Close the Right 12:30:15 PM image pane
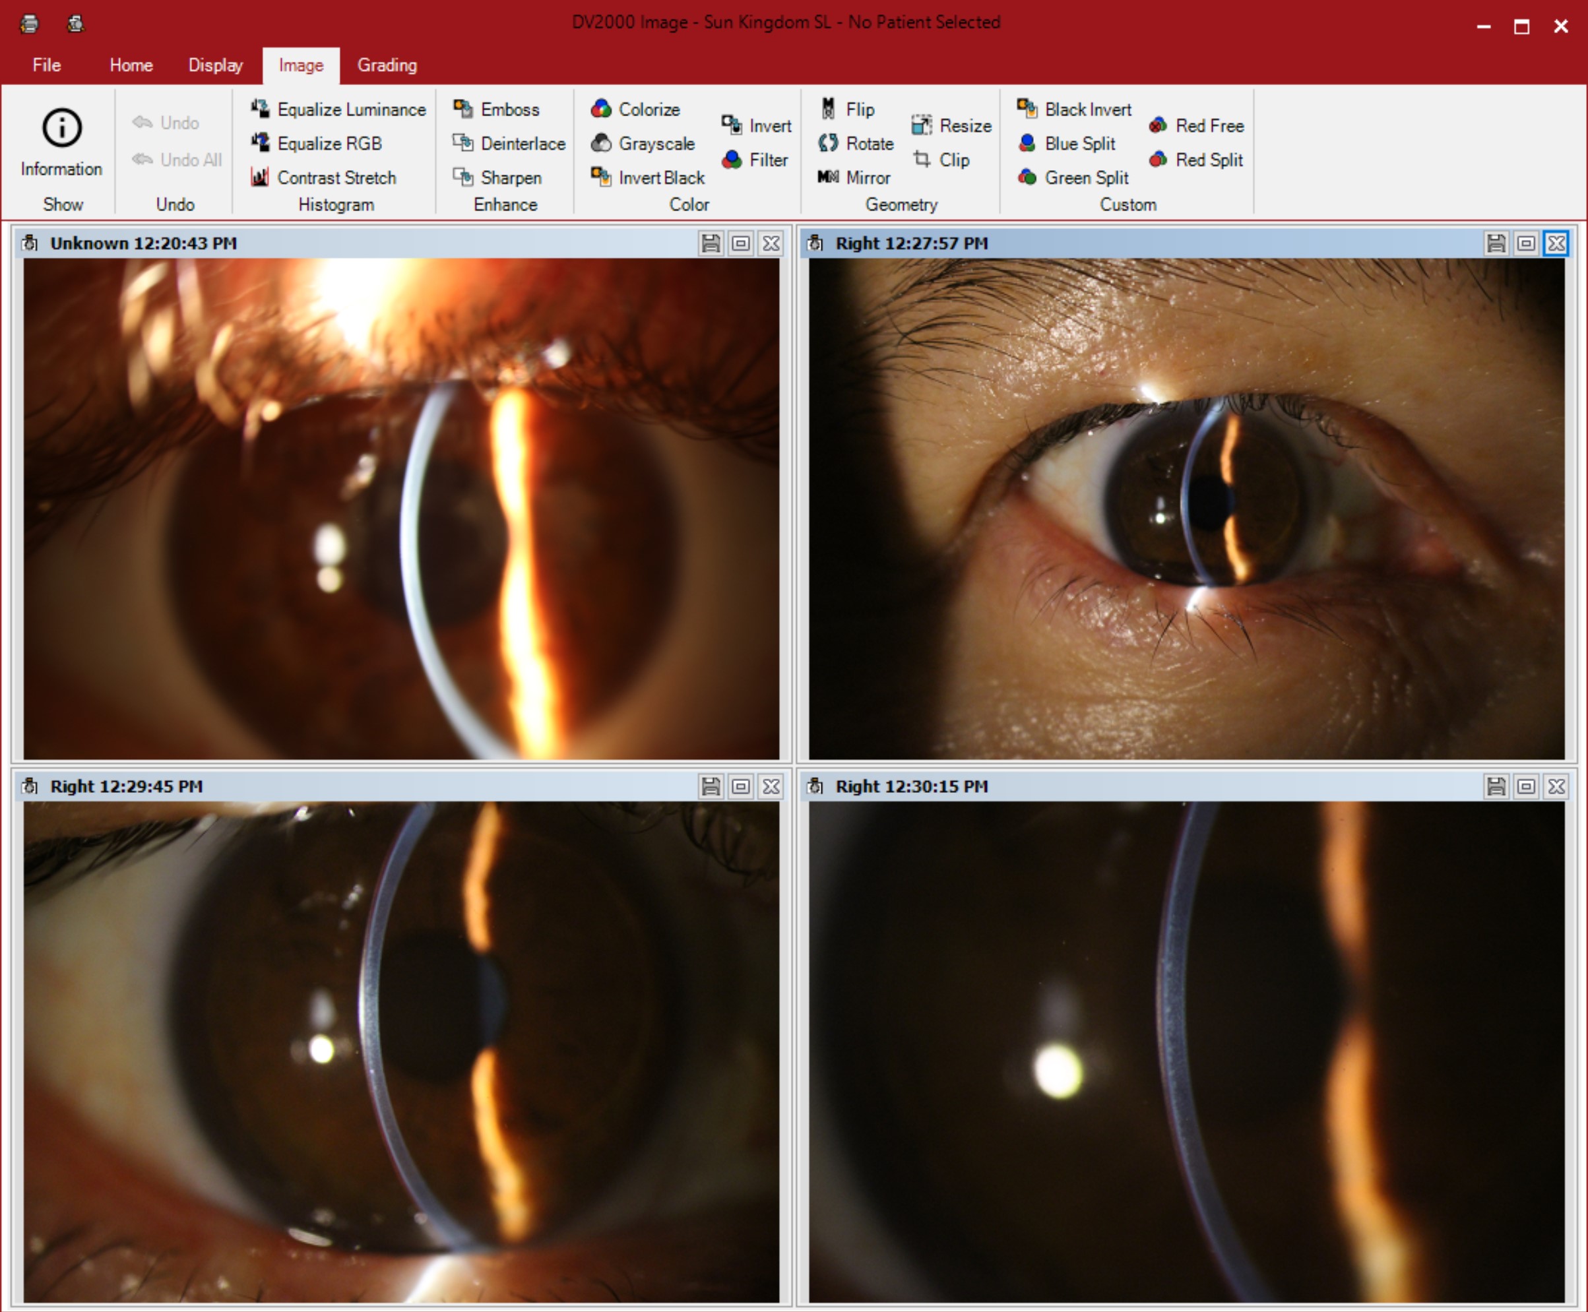 pyautogui.click(x=1556, y=787)
